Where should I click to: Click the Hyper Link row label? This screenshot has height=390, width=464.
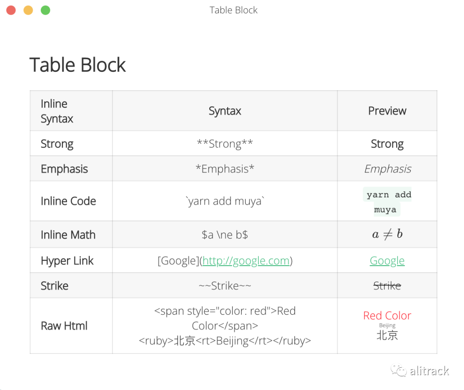pyautogui.click(x=67, y=261)
